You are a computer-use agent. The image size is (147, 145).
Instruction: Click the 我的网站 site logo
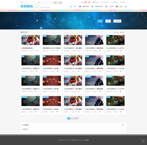(27, 6)
